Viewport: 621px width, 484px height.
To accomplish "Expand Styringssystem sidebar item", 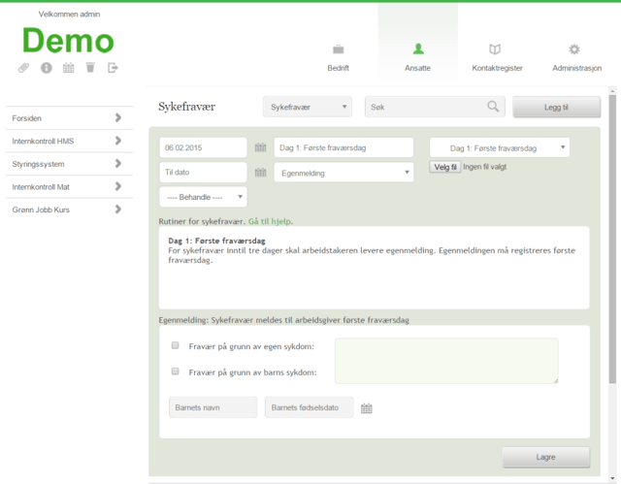I will 69,164.
